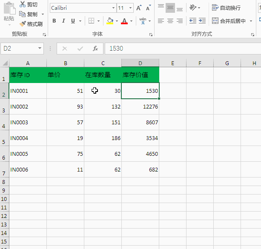The width and height of the screenshot is (261, 249).
Task: Open the Merge and Center dropdown arrow
Action: 251,21
